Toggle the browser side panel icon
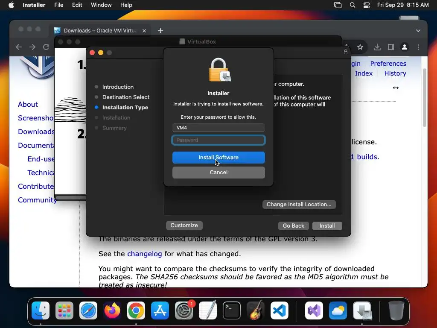Screen dimensions: 437x328 [x=391, y=47]
